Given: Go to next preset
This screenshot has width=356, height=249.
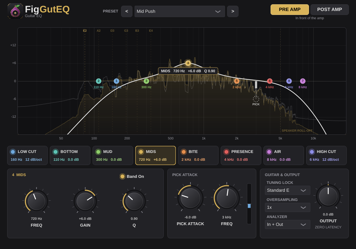Looking at the screenshot, I should tap(233, 11).
